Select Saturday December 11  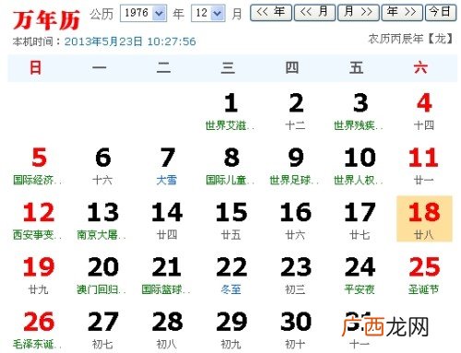(x=424, y=166)
